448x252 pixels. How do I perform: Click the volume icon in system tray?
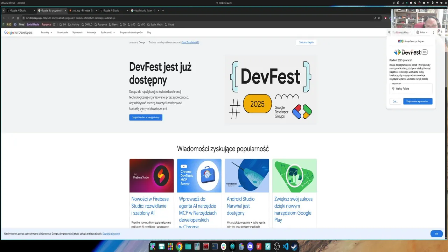click(x=428, y=3)
